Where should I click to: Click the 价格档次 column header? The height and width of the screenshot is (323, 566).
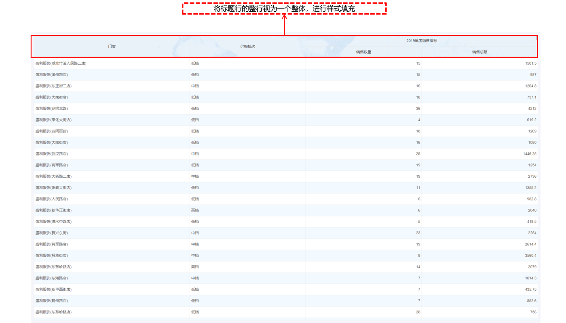(x=247, y=46)
